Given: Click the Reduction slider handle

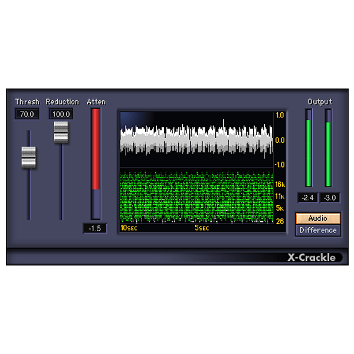Looking at the screenshot, I should [x=61, y=132].
